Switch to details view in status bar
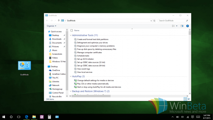Screen dimensions: 213x120 coord(185,99)
